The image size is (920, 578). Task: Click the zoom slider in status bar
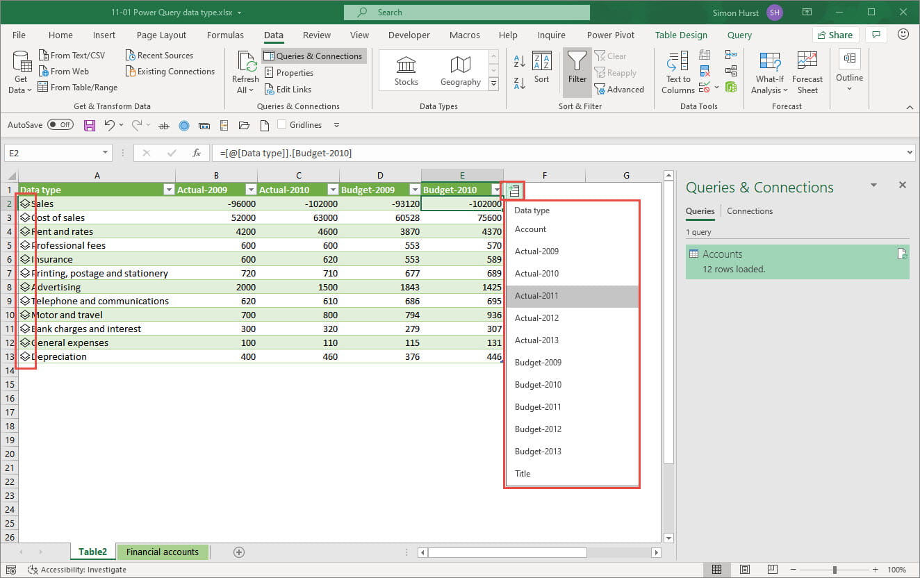[835, 570]
